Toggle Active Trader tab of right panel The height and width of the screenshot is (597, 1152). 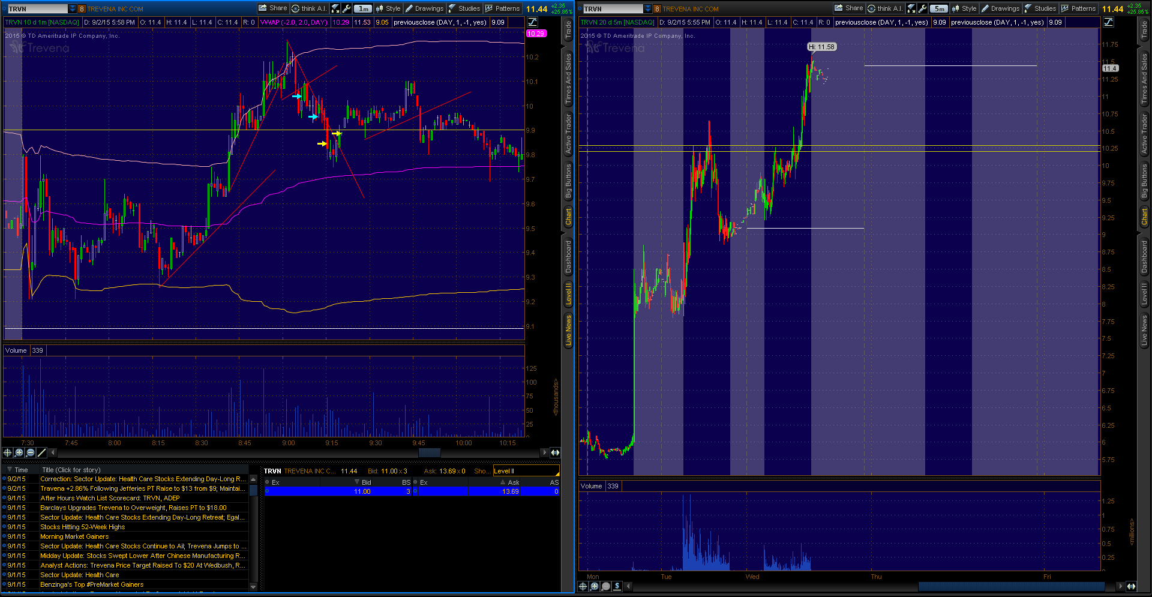coord(1144,134)
